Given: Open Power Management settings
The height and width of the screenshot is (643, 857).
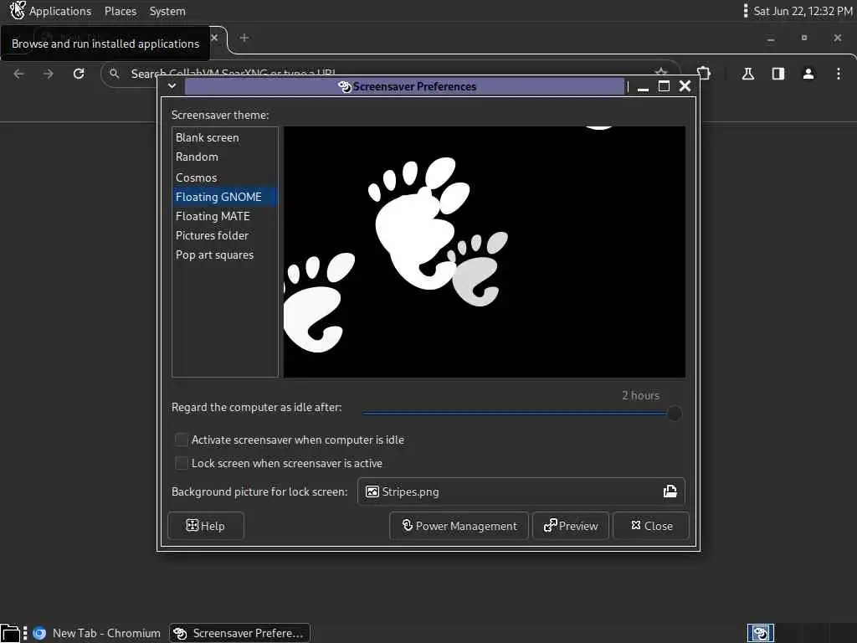Looking at the screenshot, I should (459, 526).
